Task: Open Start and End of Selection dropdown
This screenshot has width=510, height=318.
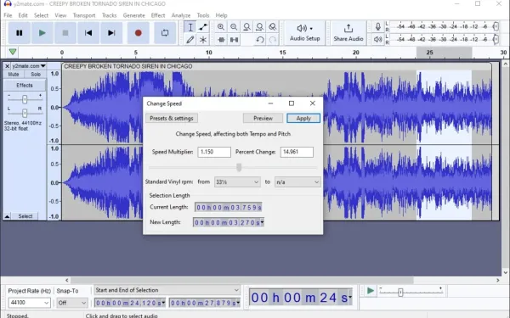Action: pyautogui.click(x=167, y=290)
